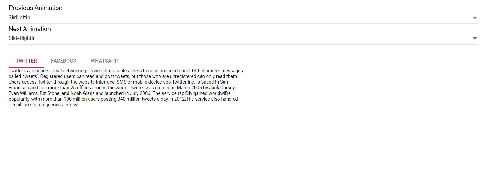Click the words '140-character messages' in the paragraph
Image resolution: width=486 pixels, height=171 pixels.
217,71
